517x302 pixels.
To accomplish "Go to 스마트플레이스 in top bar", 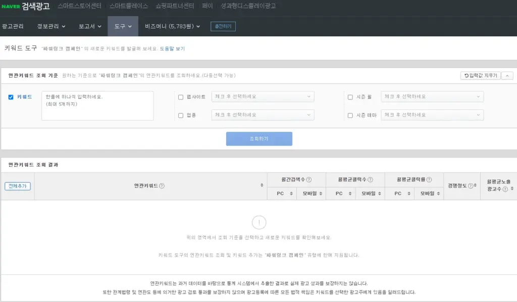I will 129,6.
